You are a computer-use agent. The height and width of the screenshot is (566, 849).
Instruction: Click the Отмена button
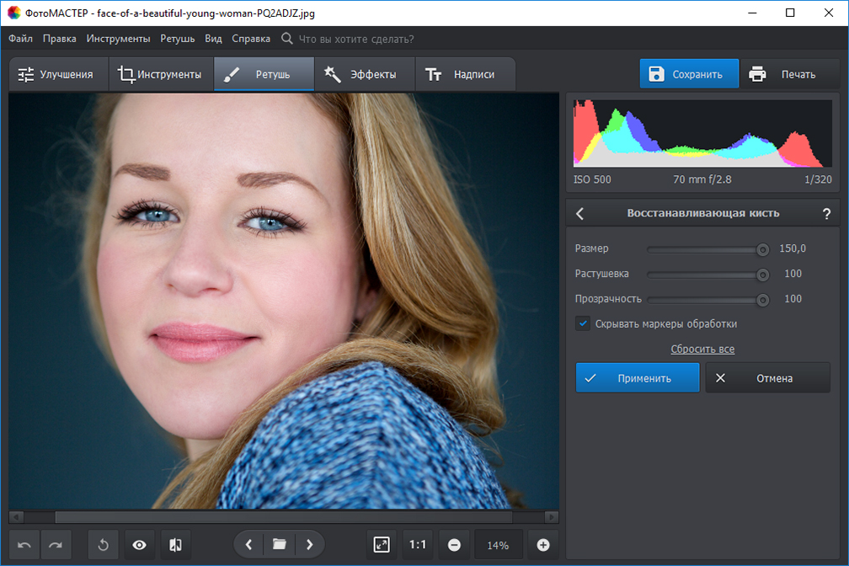[x=768, y=377]
